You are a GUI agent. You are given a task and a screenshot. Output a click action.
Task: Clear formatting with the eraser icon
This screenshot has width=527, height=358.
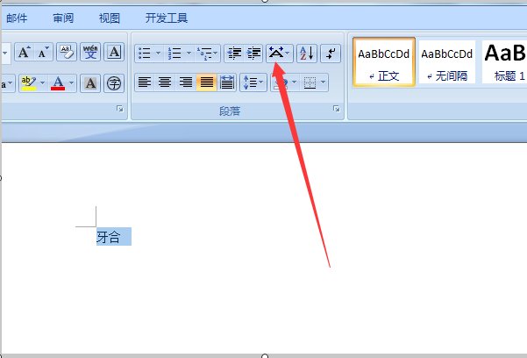[x=67, y=52]
